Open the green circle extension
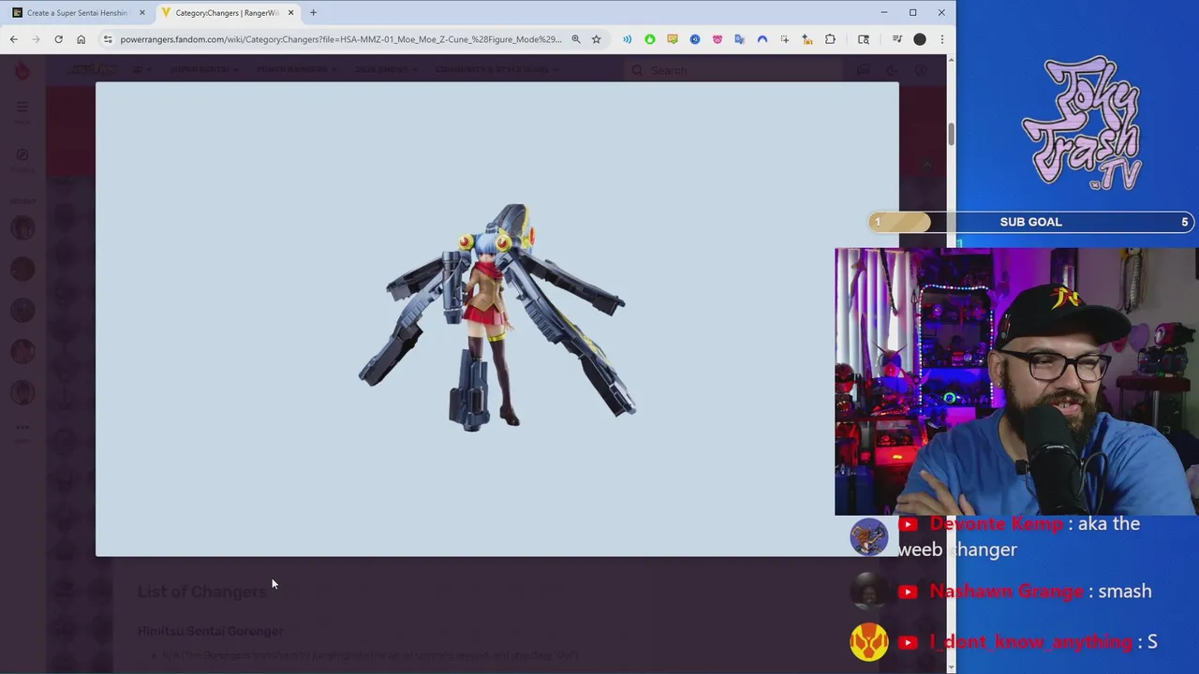 [649, 39]
